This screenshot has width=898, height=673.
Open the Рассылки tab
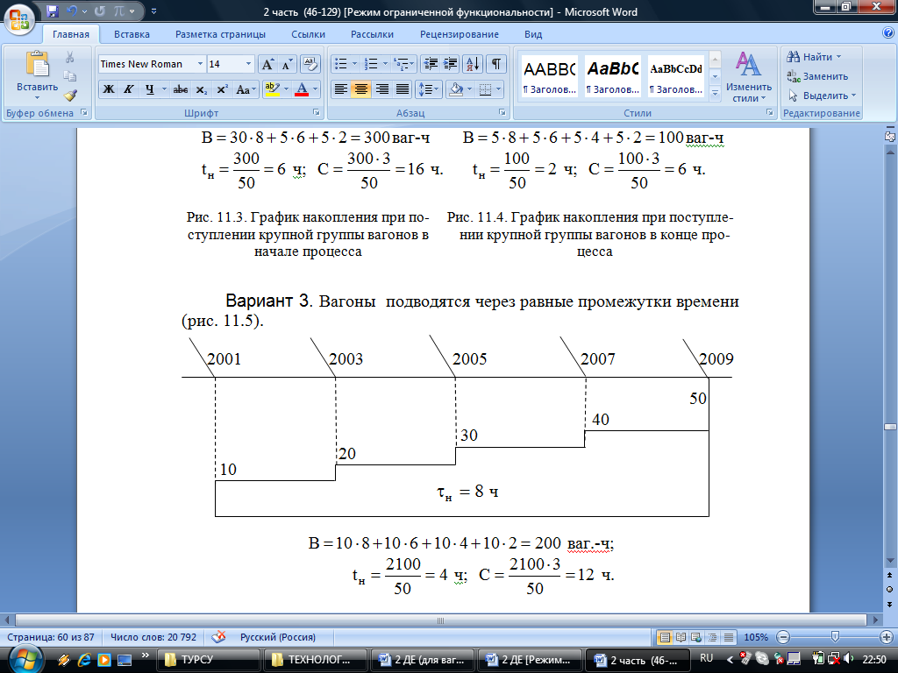(372, 34)
